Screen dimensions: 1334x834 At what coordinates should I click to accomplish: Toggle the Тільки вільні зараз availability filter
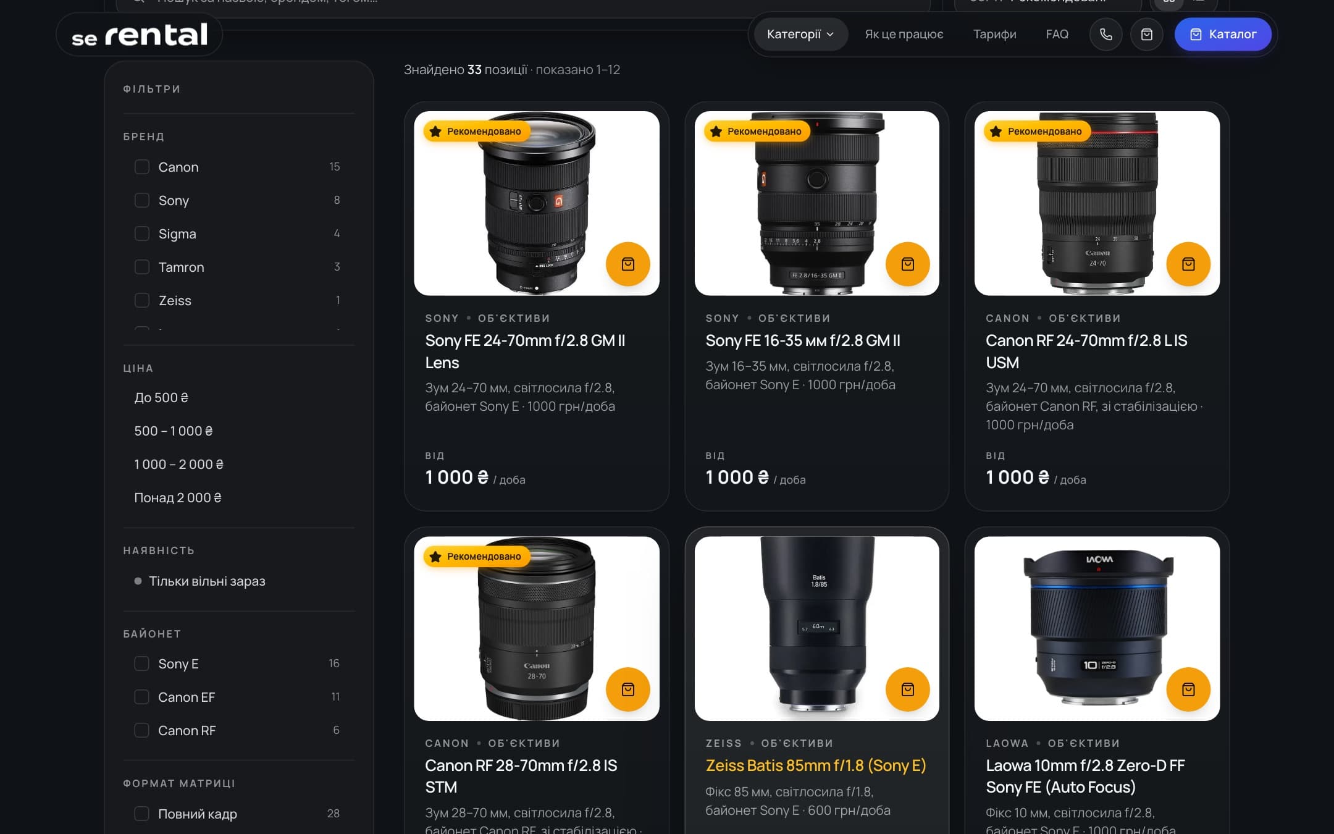tap(200, 581)
